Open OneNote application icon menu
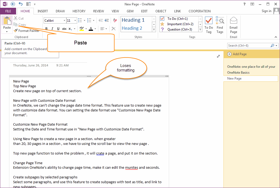The height and width of the screenshot is (188, 280). (x=5, y=4)
